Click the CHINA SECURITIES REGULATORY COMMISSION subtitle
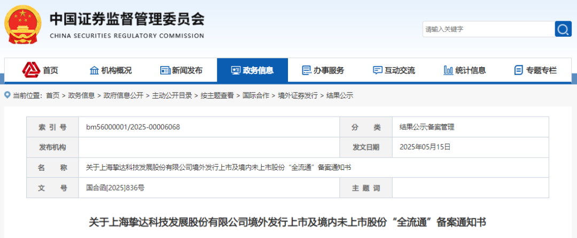 click(x=127, y=36)
